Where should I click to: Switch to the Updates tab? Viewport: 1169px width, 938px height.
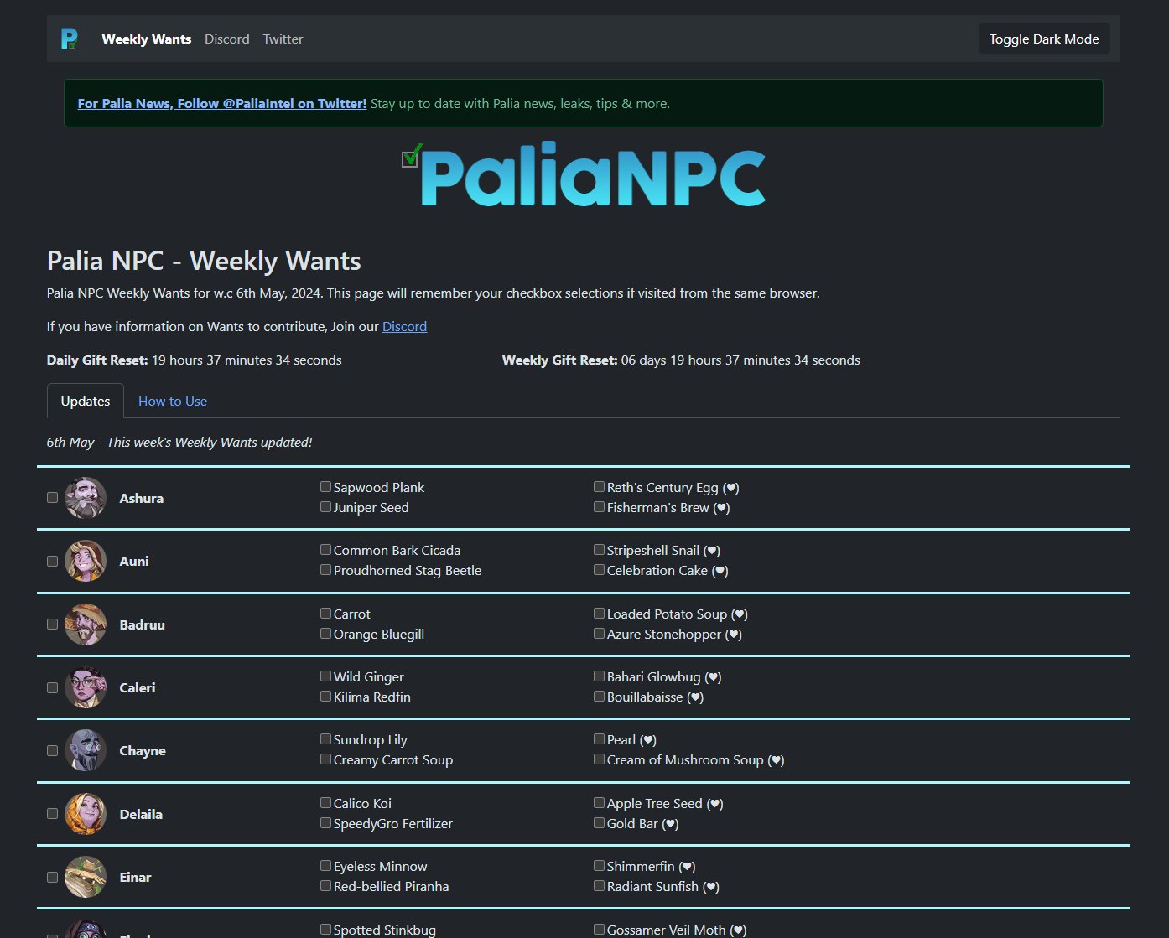pos(86,401)
